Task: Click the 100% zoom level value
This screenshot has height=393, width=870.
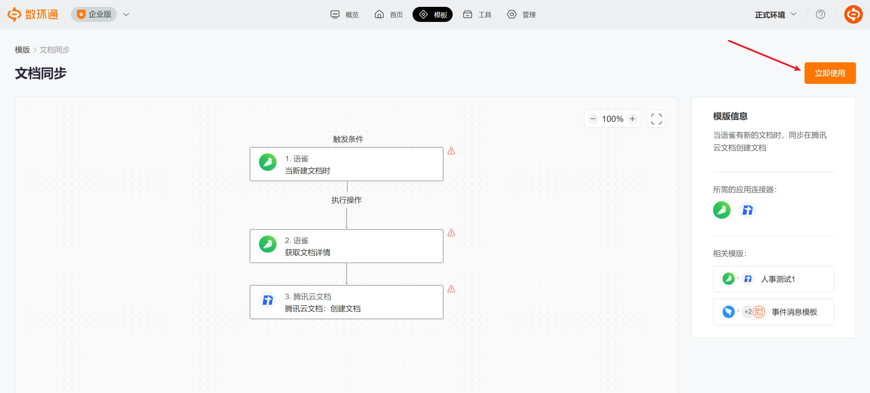Action: pos(613,119)
